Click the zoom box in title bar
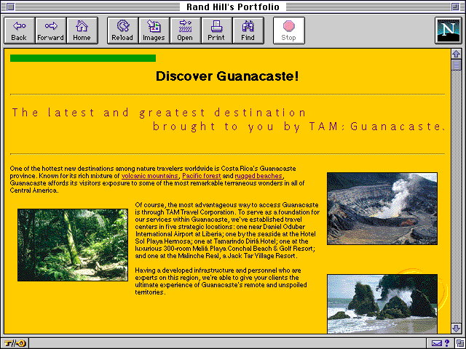Image resolution: width=466 pixels, height=349 pixels. click(455, 7)
